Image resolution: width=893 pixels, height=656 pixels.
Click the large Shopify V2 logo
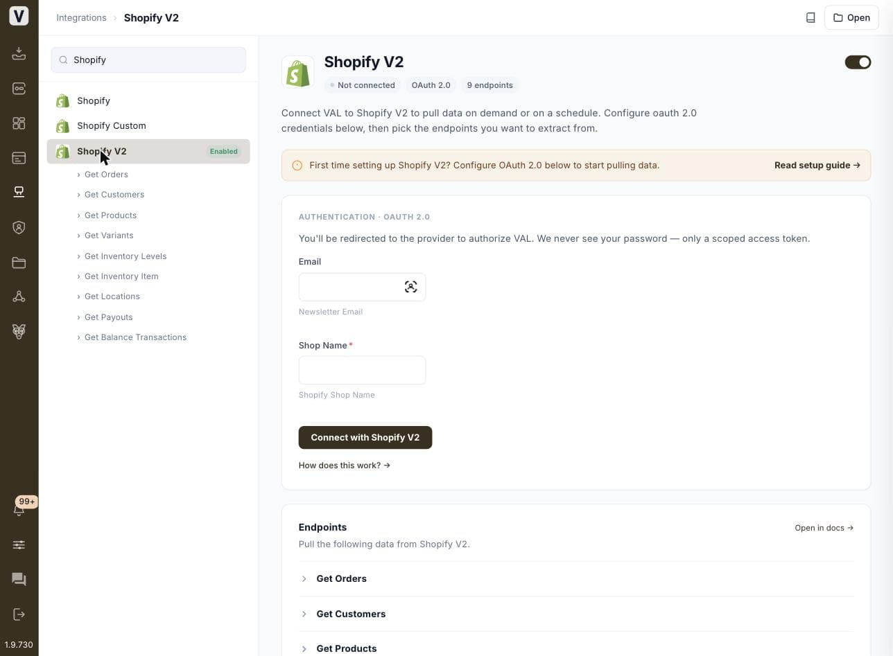pos(298,72)
